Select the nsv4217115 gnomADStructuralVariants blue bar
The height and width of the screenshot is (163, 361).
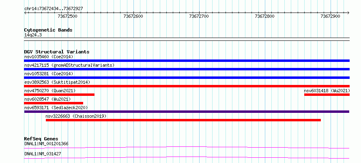click(x=187, y=69)
